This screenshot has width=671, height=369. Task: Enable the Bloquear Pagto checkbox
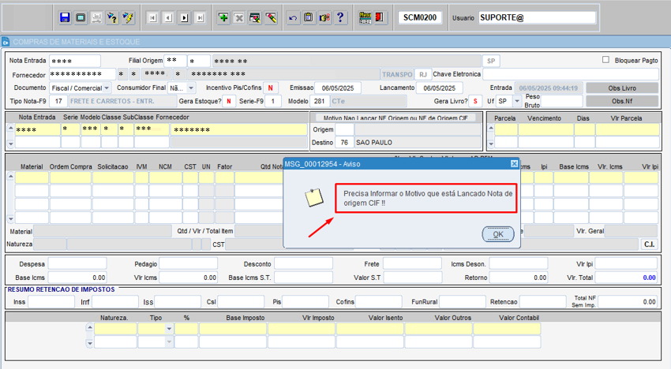[x=605, y=60]
